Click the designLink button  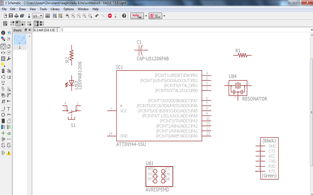[137, 16]
